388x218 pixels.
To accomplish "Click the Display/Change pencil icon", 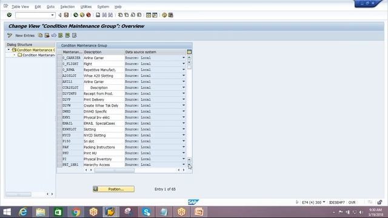I will pos(10,35).
